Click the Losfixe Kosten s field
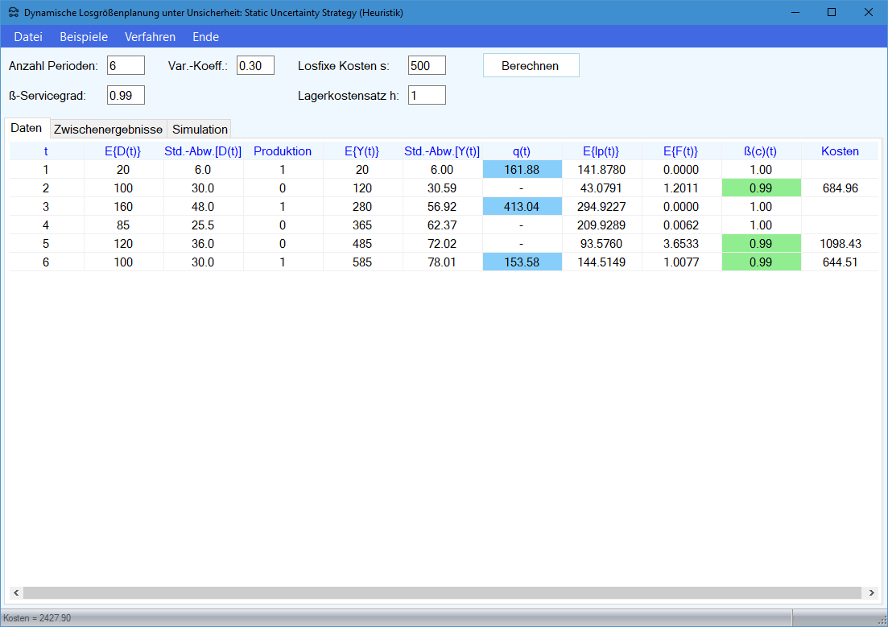This screenshot has height=627, width=888. 427,66
